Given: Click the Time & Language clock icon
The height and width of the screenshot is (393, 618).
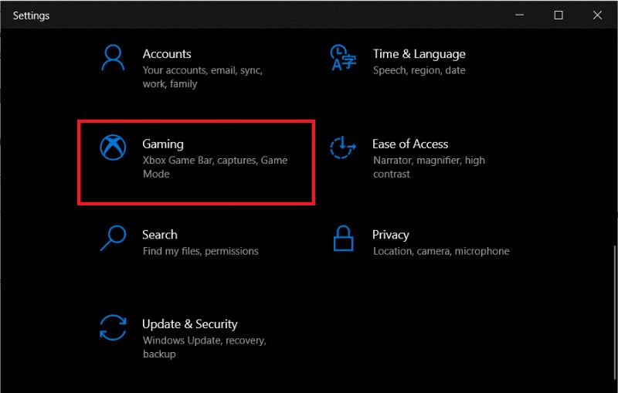Looking at the screenshot, I should pyautogui.click(x=342, y=57).
